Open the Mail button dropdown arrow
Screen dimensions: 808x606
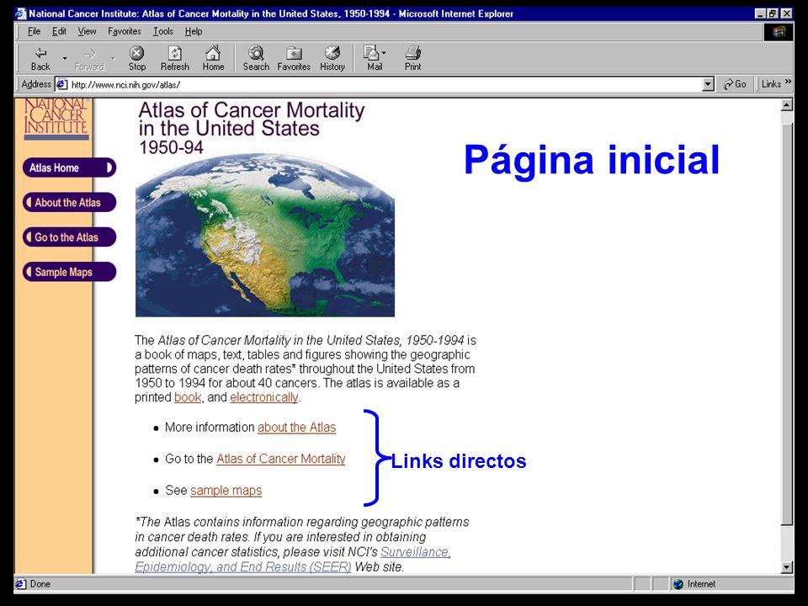coord(384,52)
